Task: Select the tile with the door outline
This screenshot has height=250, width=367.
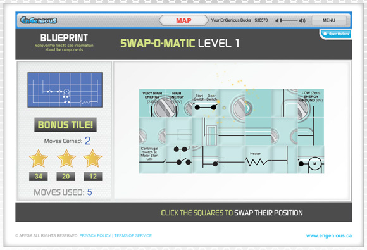Action: [205, 131]
